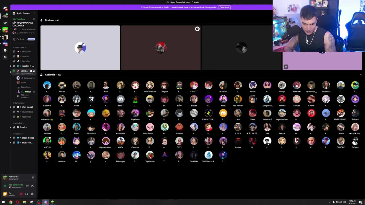
Task: Open the crear-ticket channel
Action: pos(24,138)
